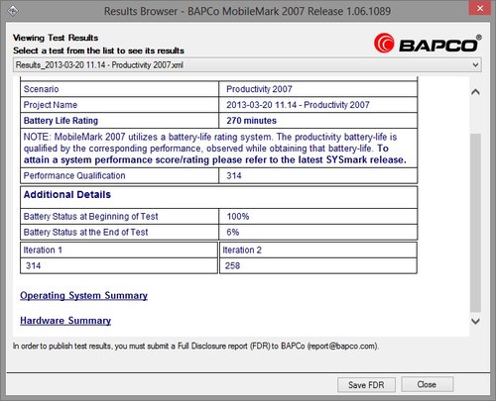This screenshot has height=401, width=496.
Task: Click the '6%' battery end status value
Action: (233, 233)
